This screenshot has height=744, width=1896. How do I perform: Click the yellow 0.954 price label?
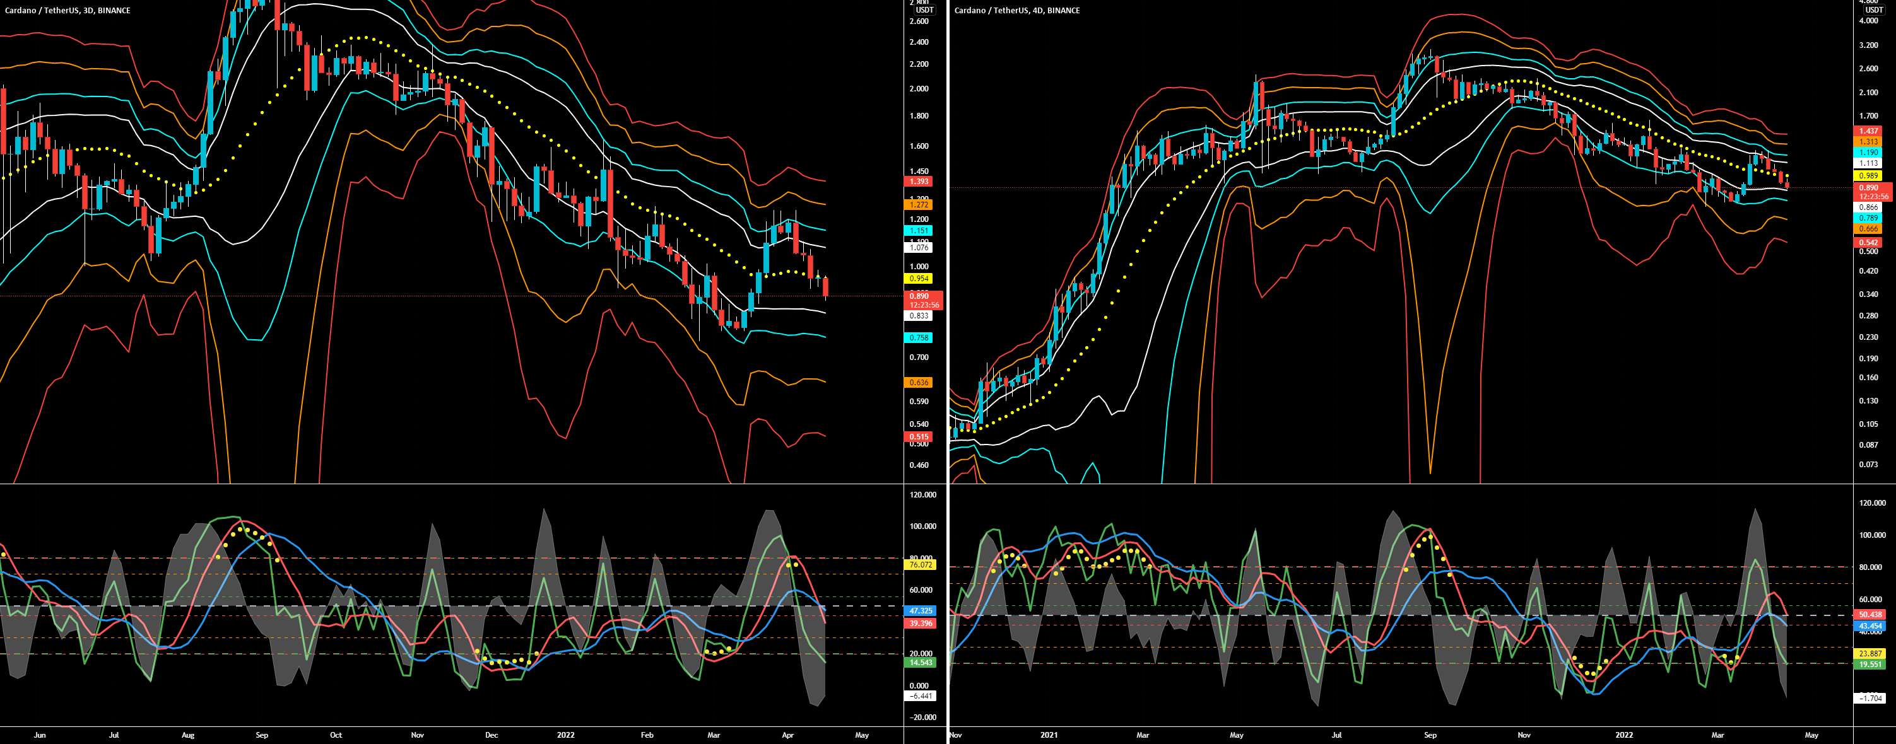(x=920, y=279)
